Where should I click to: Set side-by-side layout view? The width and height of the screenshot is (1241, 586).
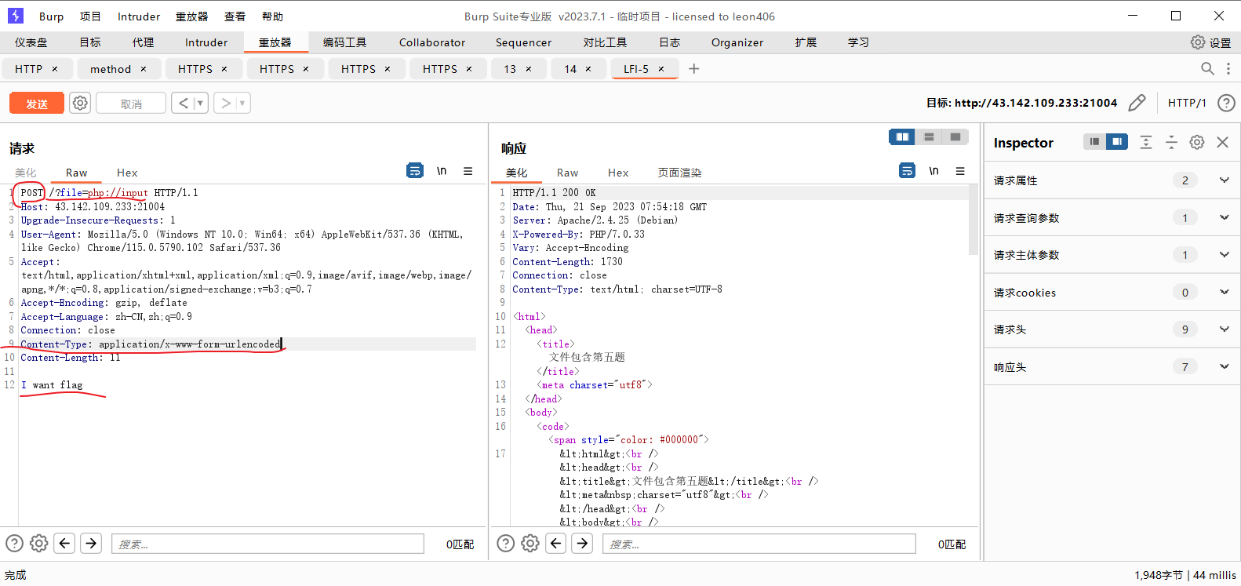click(902, 137)
